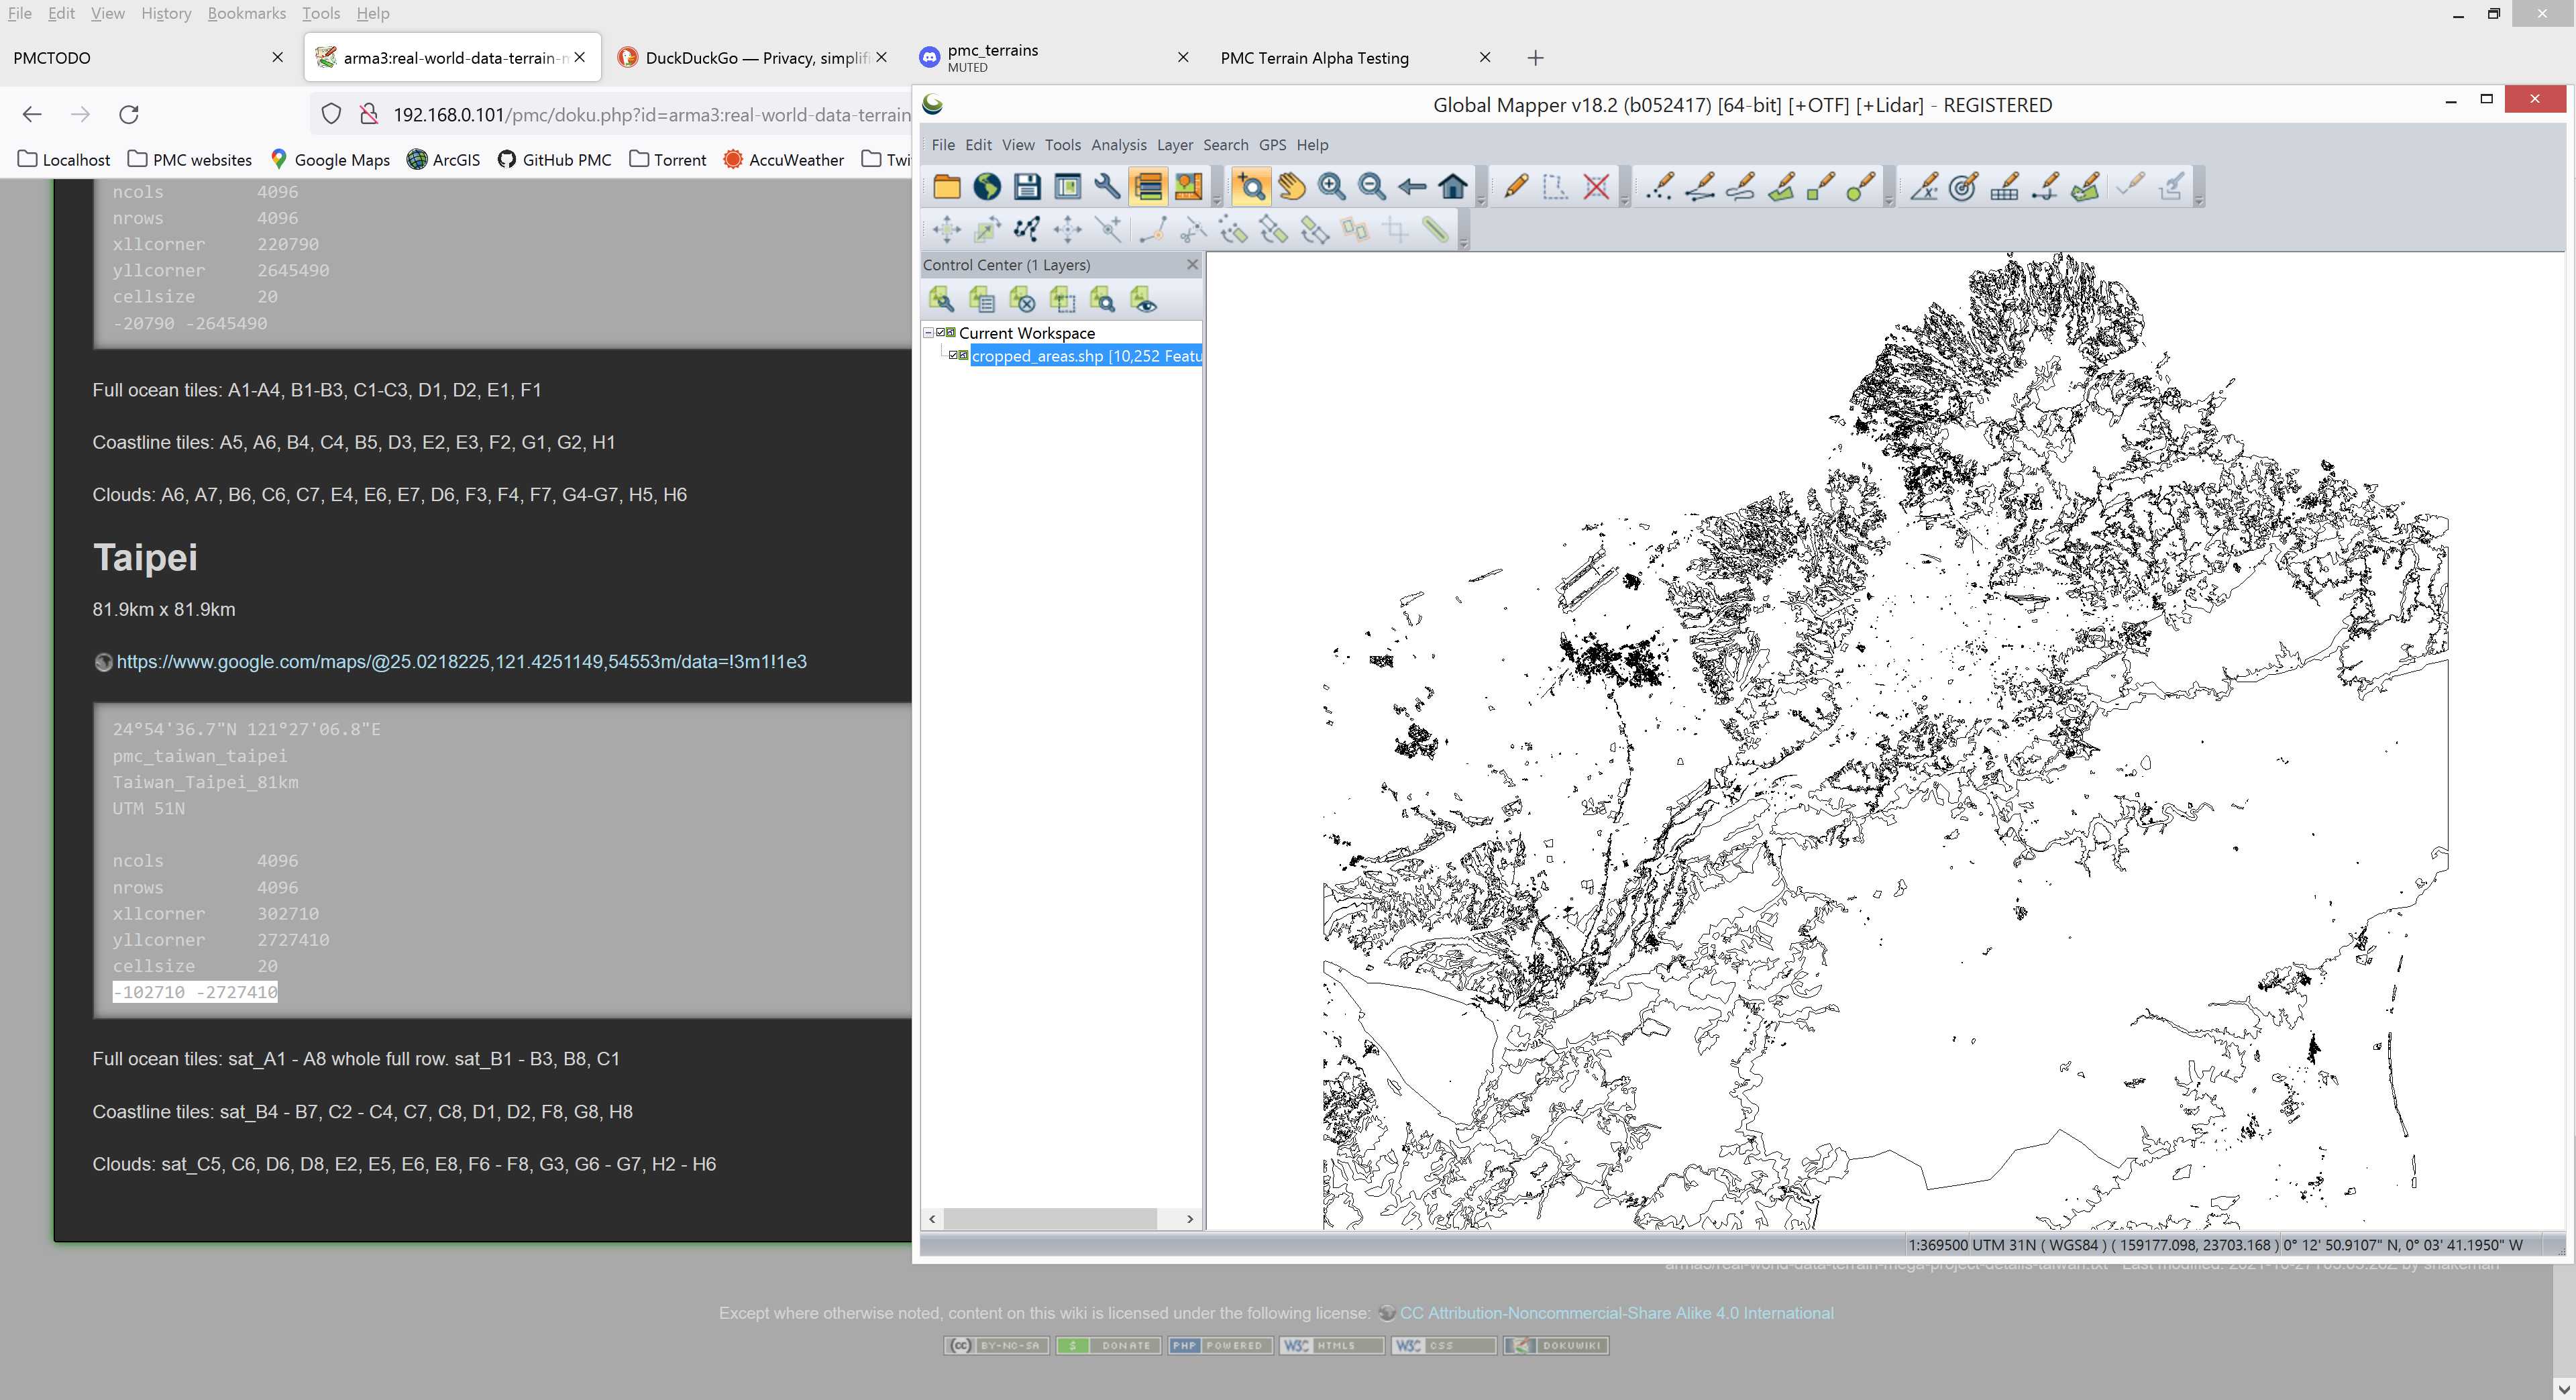2576x1400 pixels.
Task: Open the file toolbar options dropdown arrow
Action: point(1217,202)
